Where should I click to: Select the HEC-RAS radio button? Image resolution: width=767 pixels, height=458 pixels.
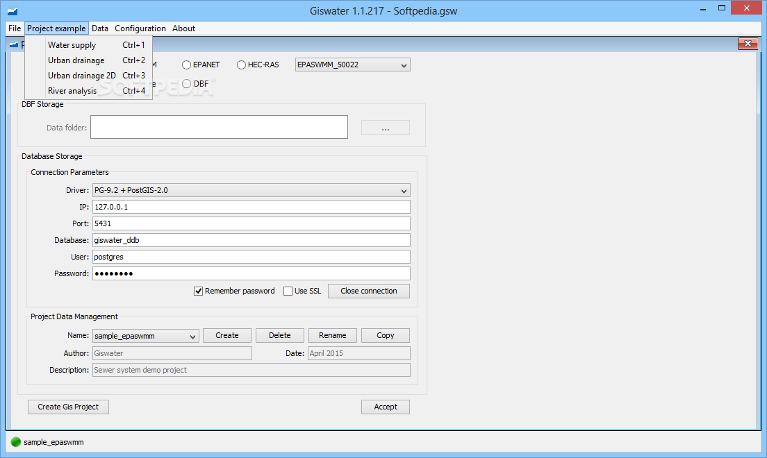click(x=241, y=65)
